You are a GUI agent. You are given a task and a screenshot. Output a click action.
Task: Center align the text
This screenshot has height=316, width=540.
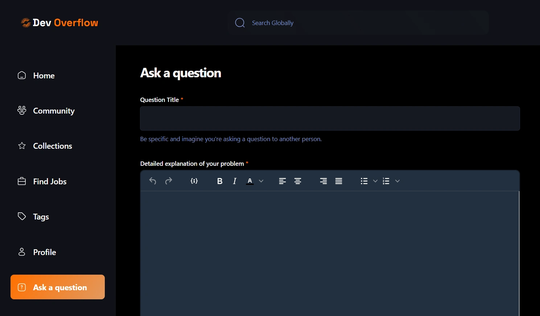pyautogui.click(x=298, y=181)
